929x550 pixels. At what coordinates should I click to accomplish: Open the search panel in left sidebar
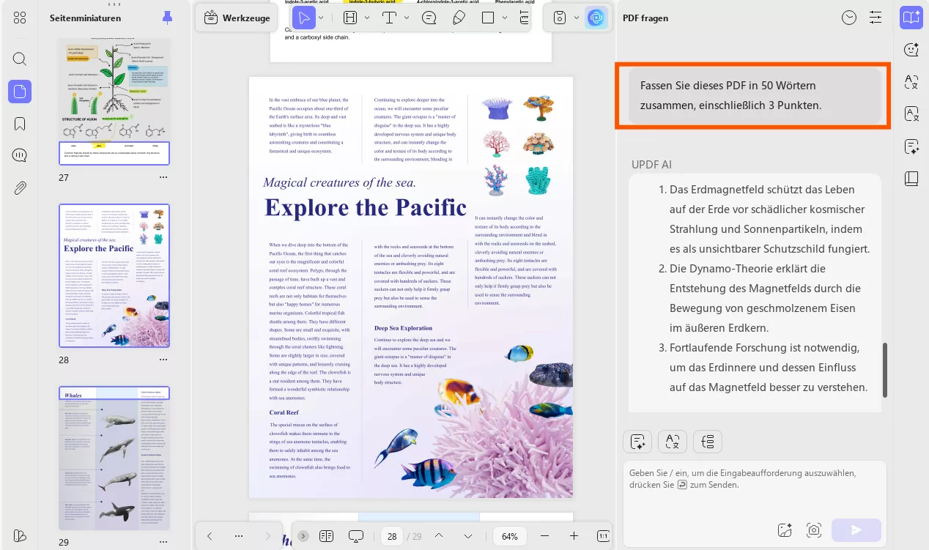pos(20,59)
